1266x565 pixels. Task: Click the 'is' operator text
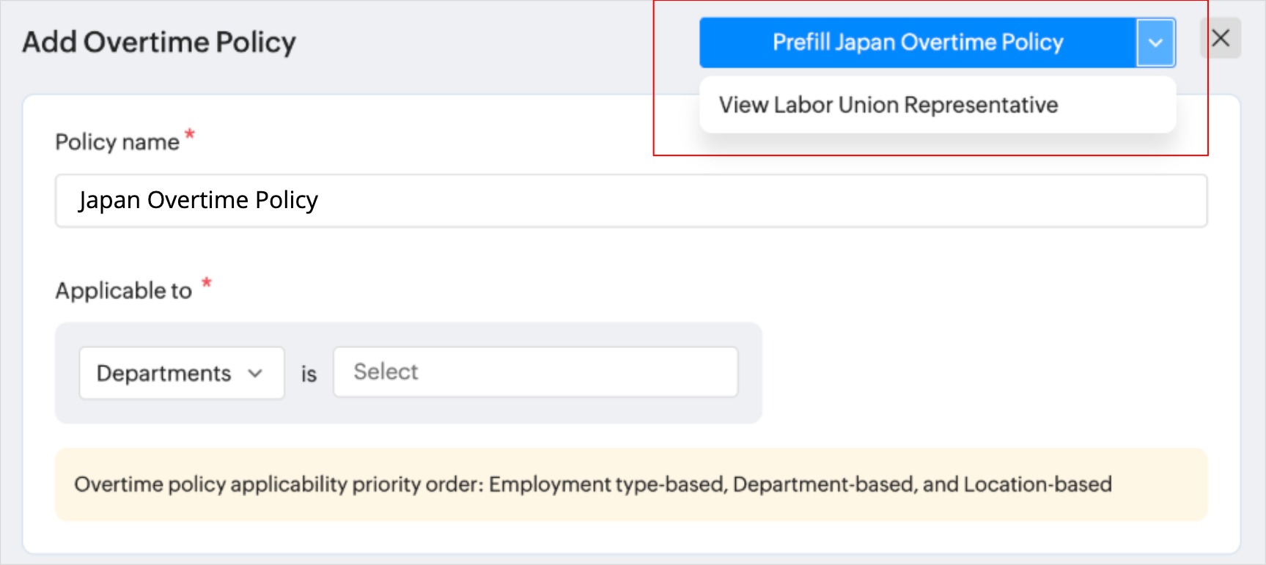309,374
